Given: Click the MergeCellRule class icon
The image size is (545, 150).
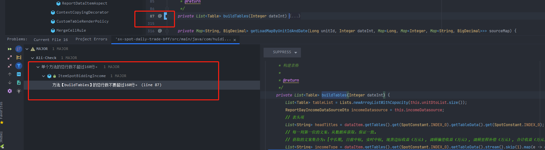Looking at the screenshot, I should (53, 31).
